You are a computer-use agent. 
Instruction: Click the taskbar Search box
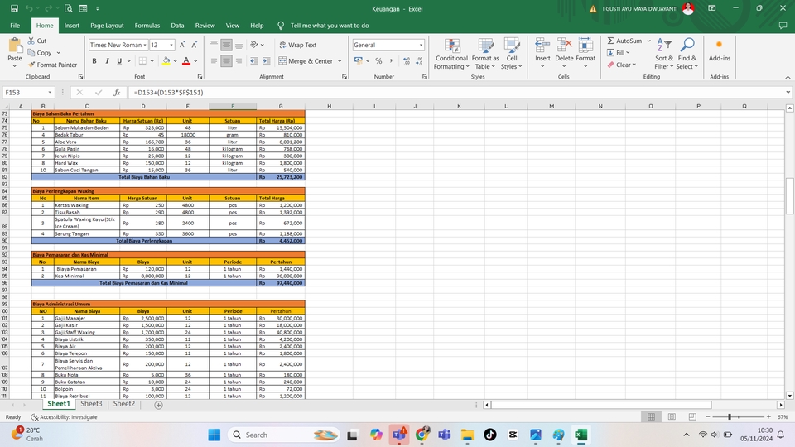pos(284,435)
